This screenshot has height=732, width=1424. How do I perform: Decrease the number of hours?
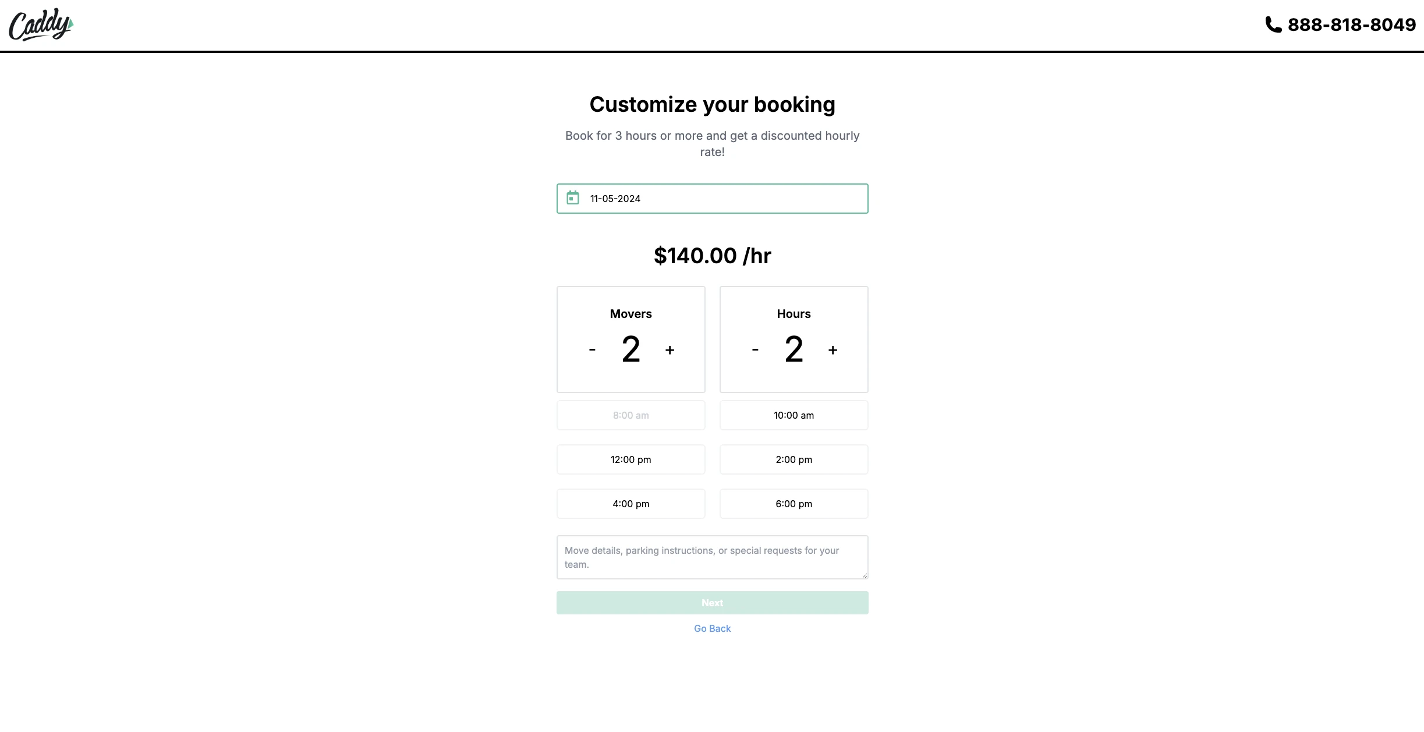click(755, 350)
